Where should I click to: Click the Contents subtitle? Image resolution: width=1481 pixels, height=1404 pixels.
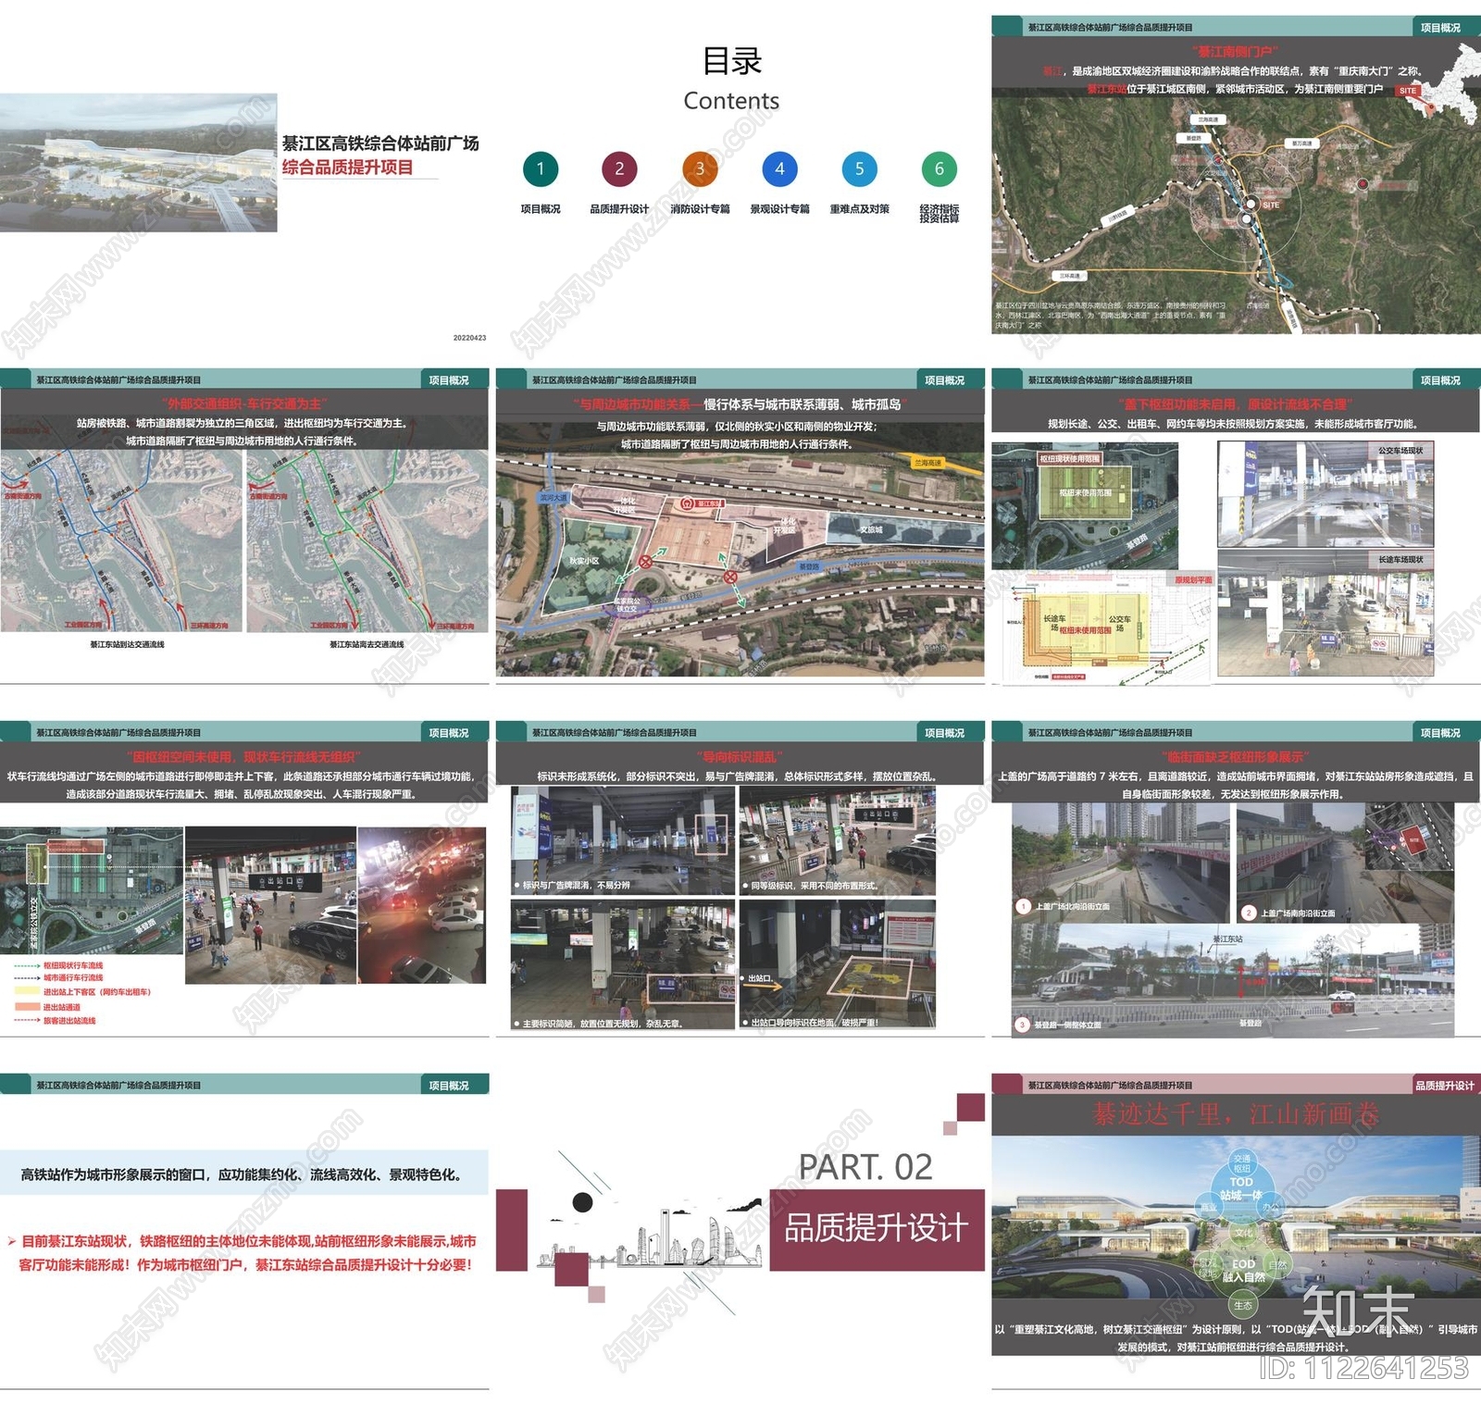(x=731, y=101)
